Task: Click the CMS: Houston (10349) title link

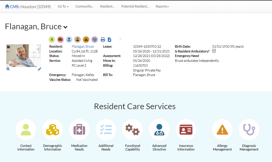Action: tap(30, 7)
